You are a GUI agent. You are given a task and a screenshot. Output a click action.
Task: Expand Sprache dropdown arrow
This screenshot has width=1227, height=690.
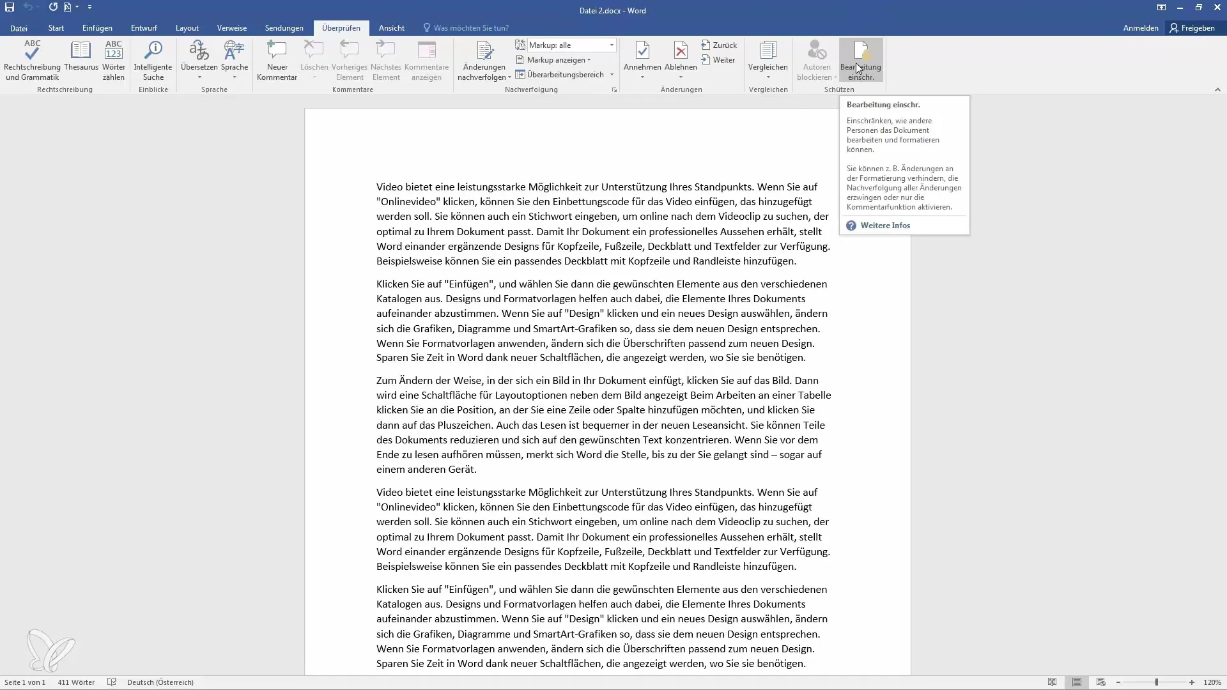coord(235,77)
